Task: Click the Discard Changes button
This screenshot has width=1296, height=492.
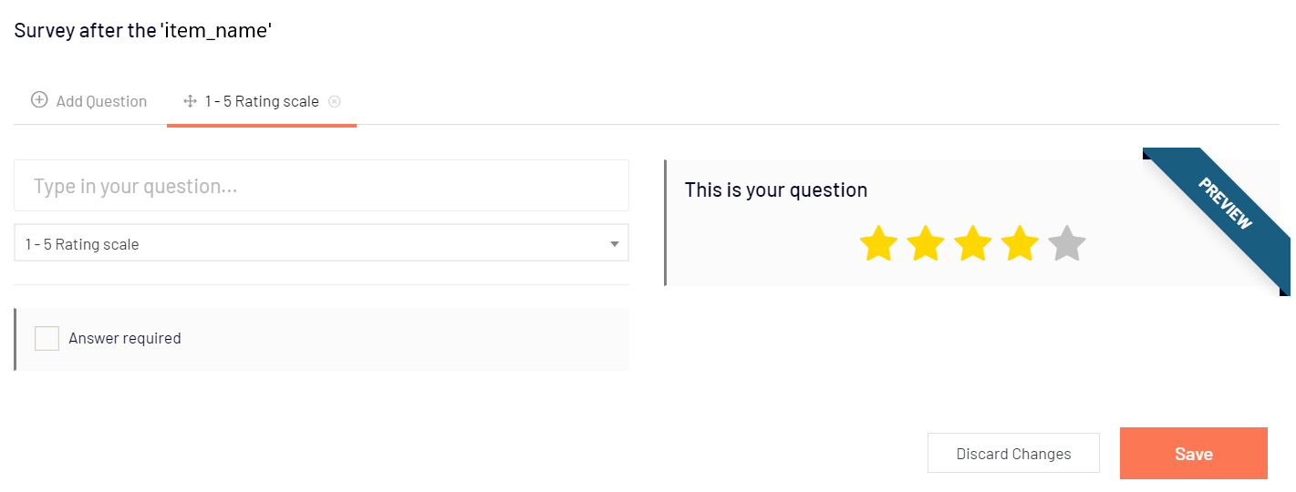Action: point(1013,453)
